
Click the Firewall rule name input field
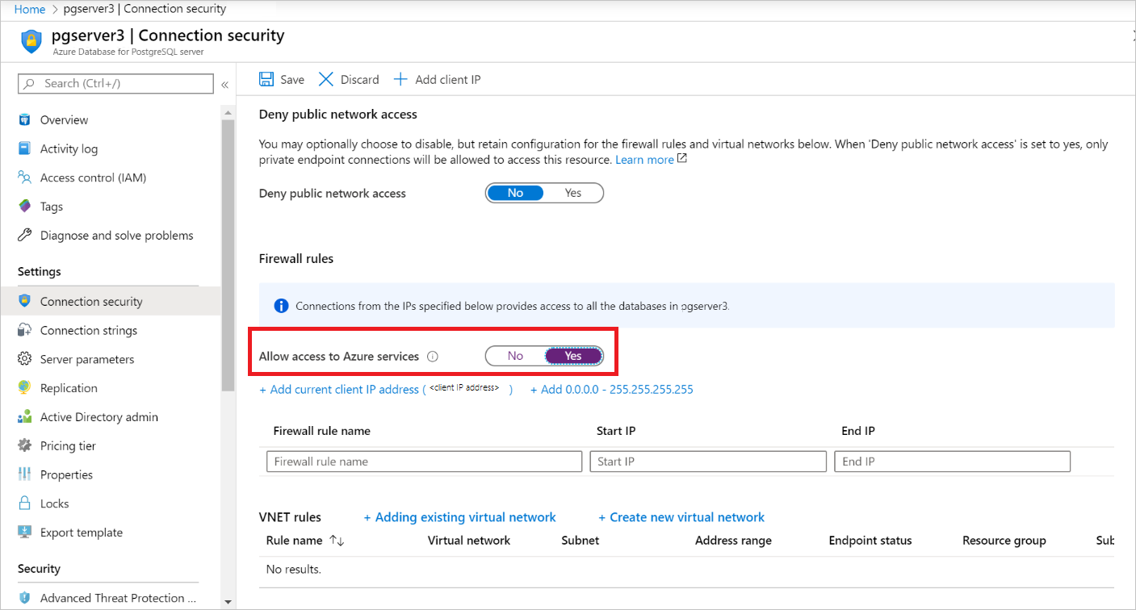pyautogui.click(x=424, y=462)
